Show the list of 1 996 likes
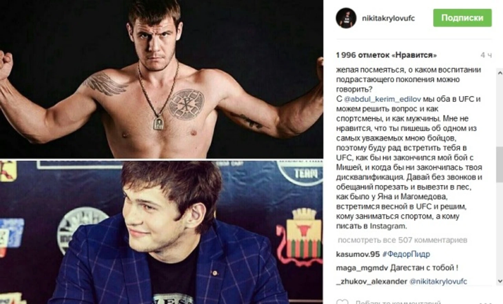The width and height of the screenshot is (503, 304). click(386, 55)
